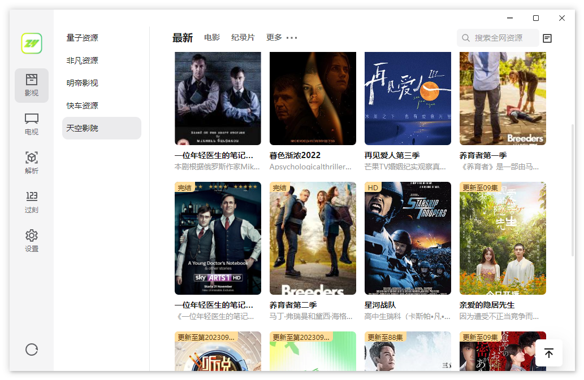Open the 暮色渐浓2022 poster
This screenshot has width=584, height=380.
(313, 98)
